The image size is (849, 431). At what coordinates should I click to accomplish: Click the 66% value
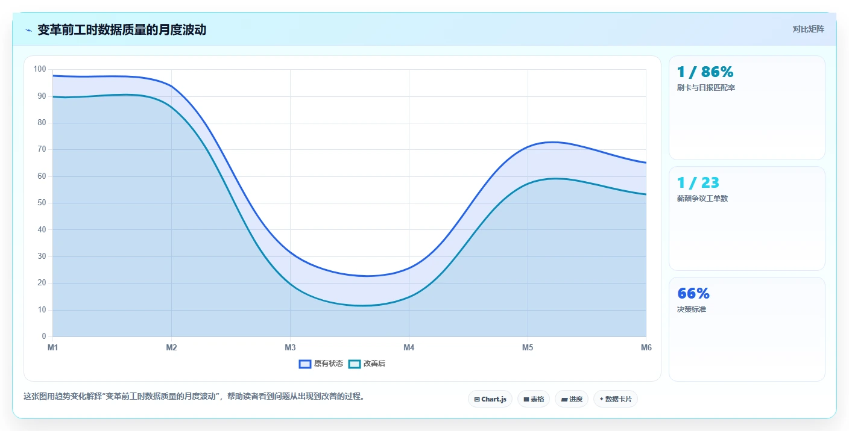point(693,294)
